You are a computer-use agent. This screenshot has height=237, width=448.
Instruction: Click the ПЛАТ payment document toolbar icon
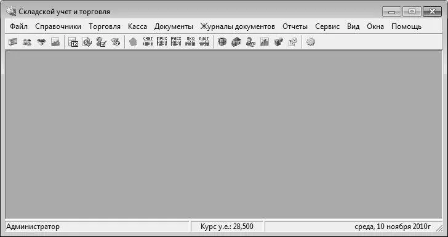204,42
